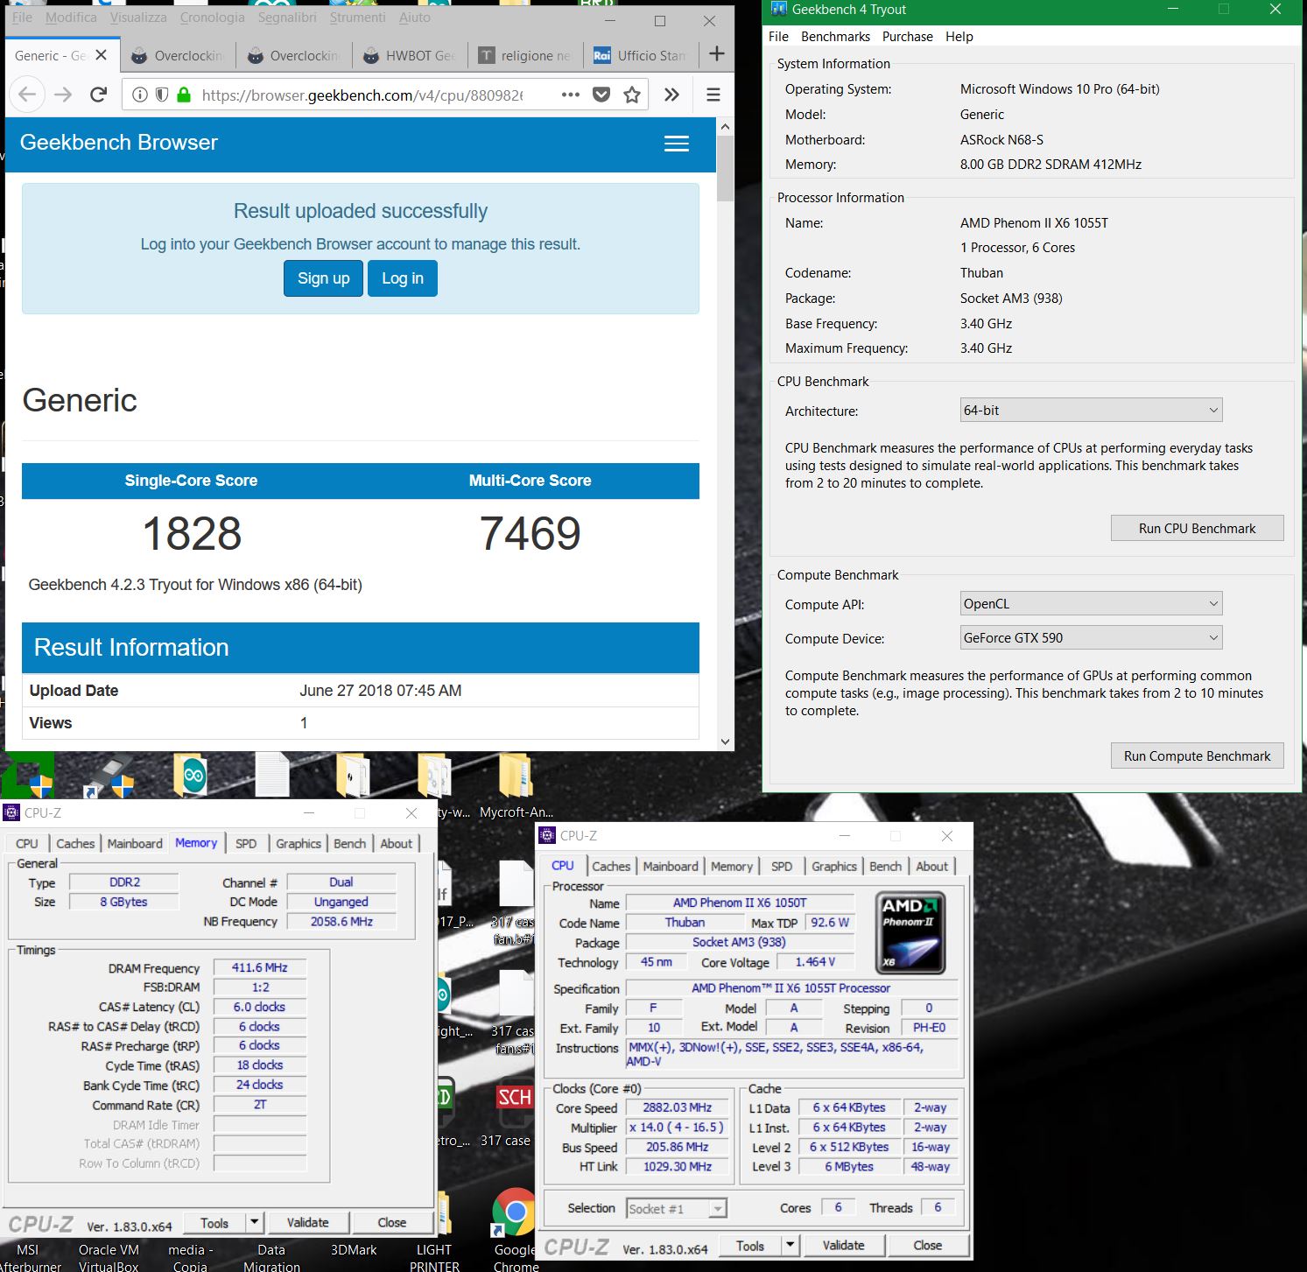
Task: Click Close button in Memory CPU-Z window
Action: (x=392, y=1222)
